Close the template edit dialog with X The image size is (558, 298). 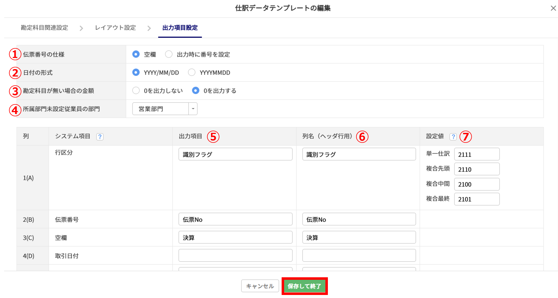(553, 8)
